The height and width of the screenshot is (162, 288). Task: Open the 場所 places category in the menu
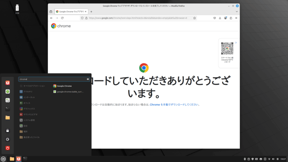[23, 131]
